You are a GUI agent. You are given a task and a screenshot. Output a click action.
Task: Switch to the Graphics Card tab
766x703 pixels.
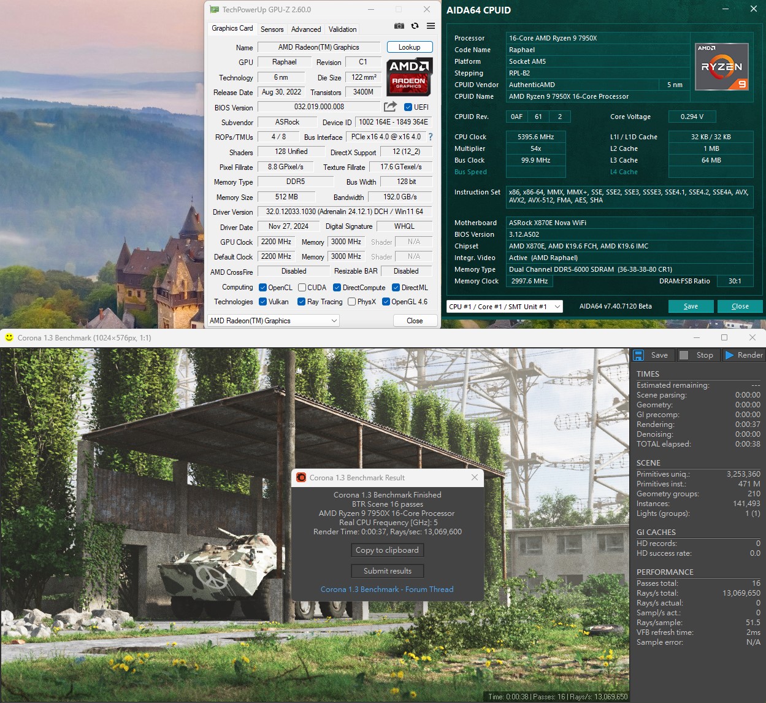pyautogui.click(x=232, y=28)
